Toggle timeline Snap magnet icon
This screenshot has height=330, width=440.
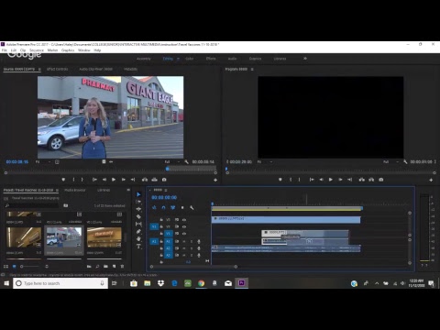point(163,208)
